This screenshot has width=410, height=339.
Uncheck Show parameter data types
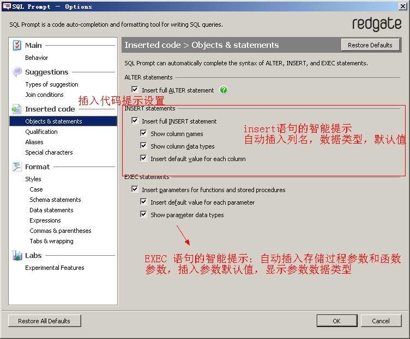point(143,214)
